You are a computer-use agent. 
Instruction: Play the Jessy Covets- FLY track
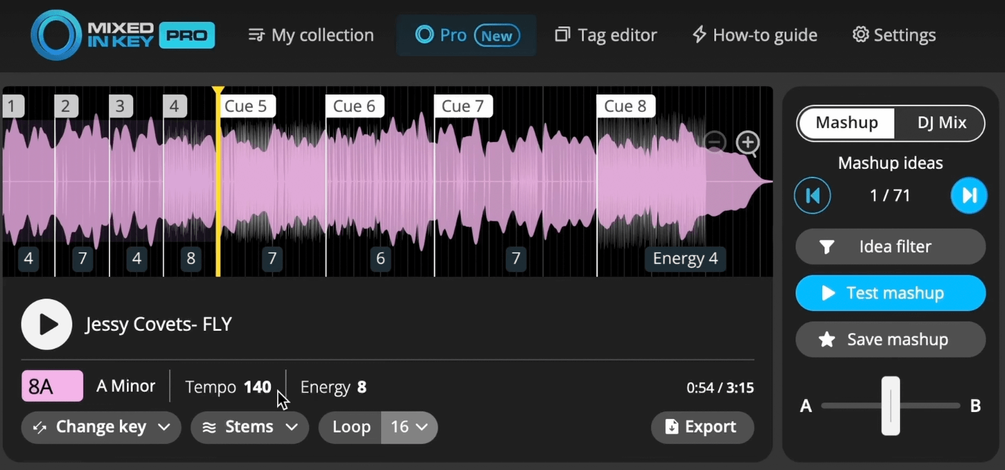(x=47, y=325)
